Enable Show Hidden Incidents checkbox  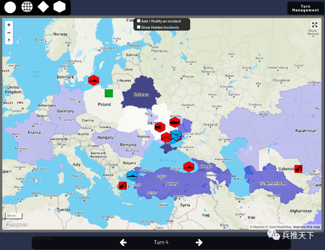click(139, 27)
